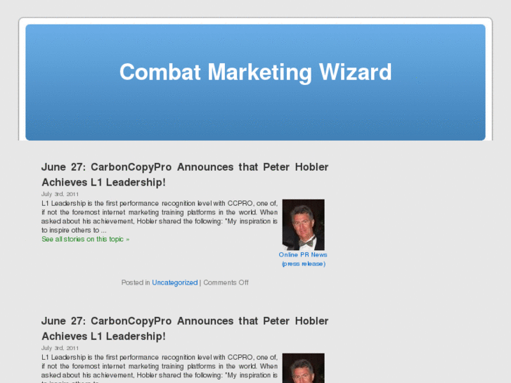
Task: Click the Combat Marketing Wizard site title
Action: pyautogui.click(x=256, y=72)
